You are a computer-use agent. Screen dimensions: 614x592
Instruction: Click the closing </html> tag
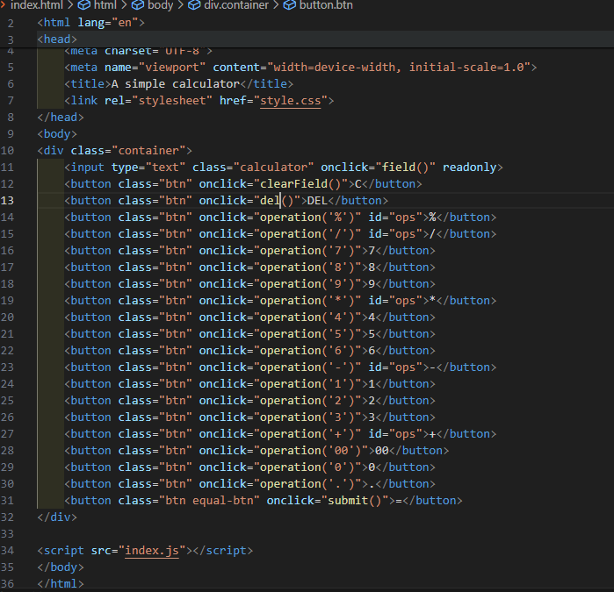[x=61, y=584]
